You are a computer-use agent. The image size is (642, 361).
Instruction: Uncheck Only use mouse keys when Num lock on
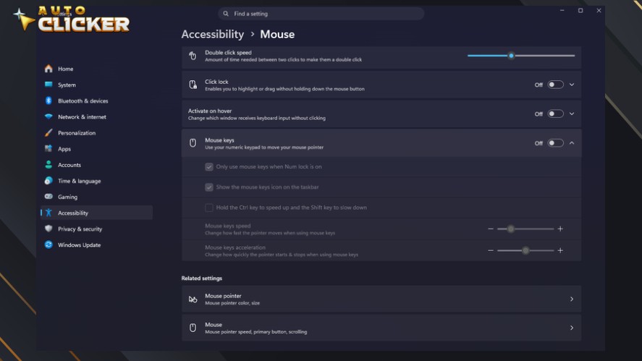tap(209, 166)
